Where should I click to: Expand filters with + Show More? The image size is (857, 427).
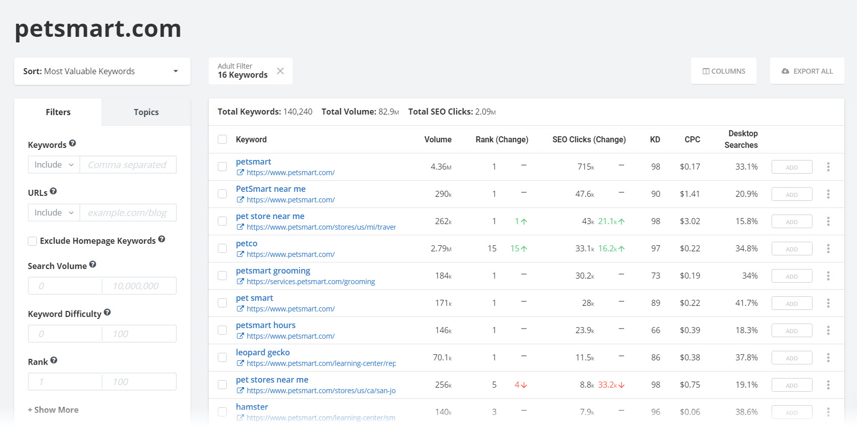(53, 410)
